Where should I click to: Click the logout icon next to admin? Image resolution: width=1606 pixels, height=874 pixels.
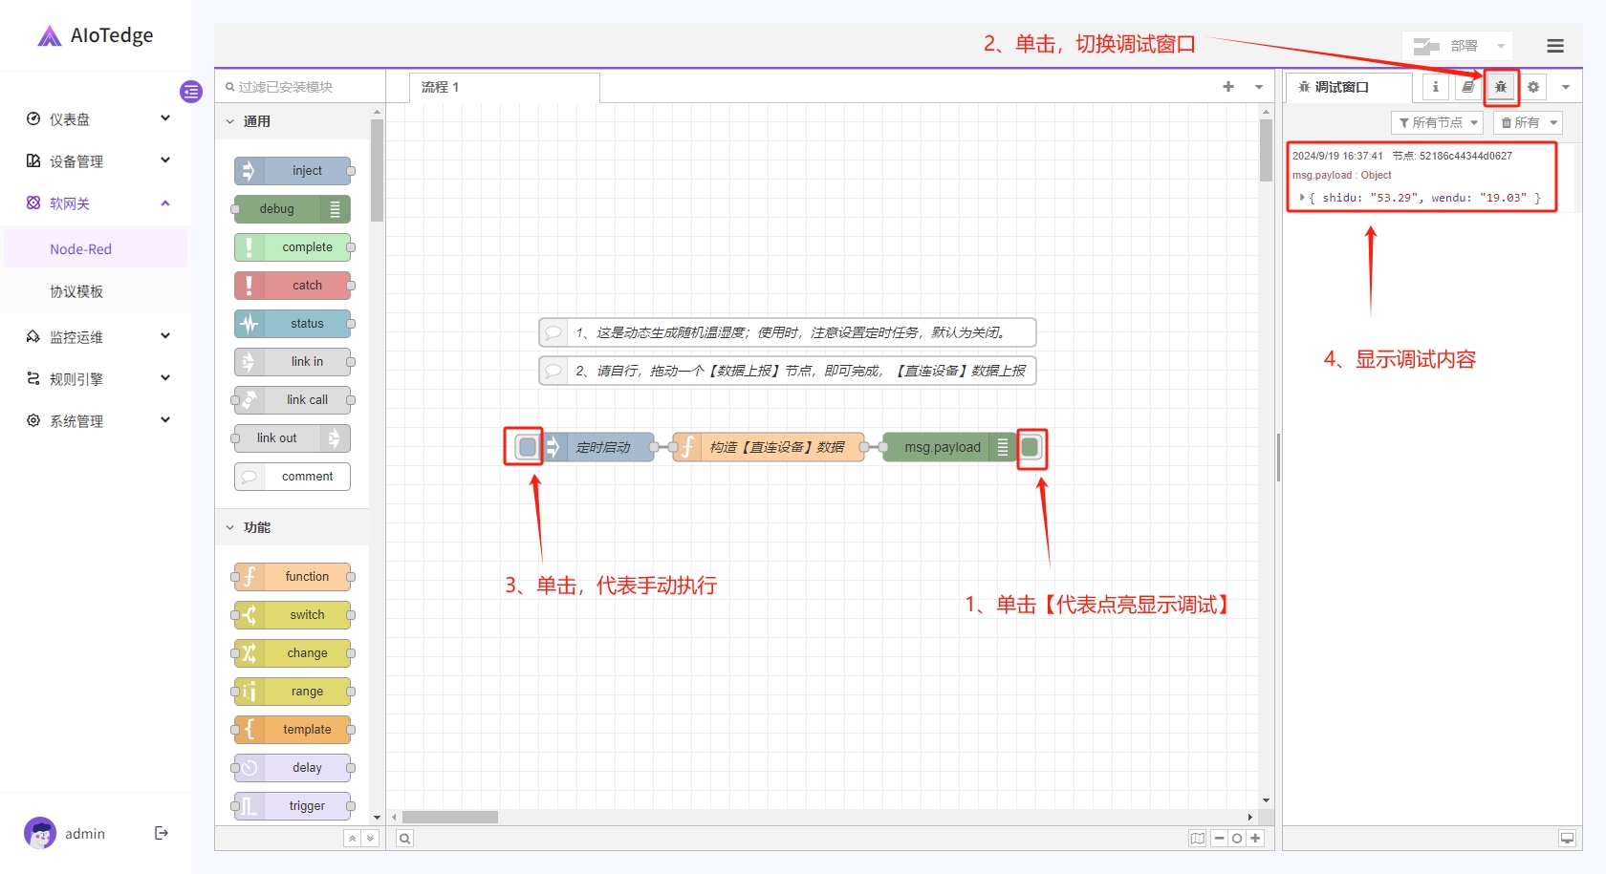[162, 833]
